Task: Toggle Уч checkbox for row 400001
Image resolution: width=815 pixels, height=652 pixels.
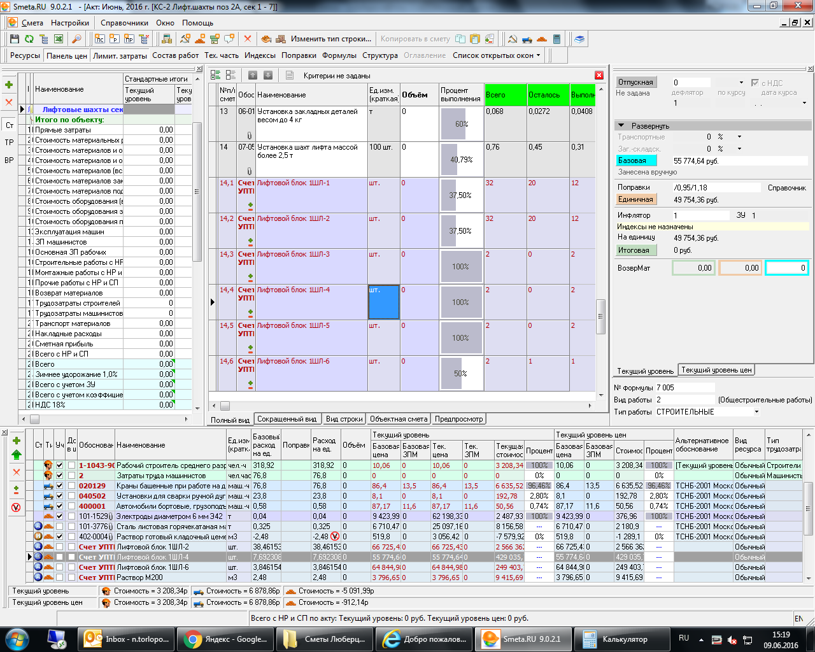Action: click(60, 506)
